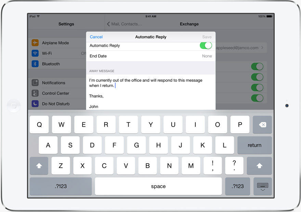Open Do Not Disturb moon icon
Screen dimensions: 301x212
[35, 104]
